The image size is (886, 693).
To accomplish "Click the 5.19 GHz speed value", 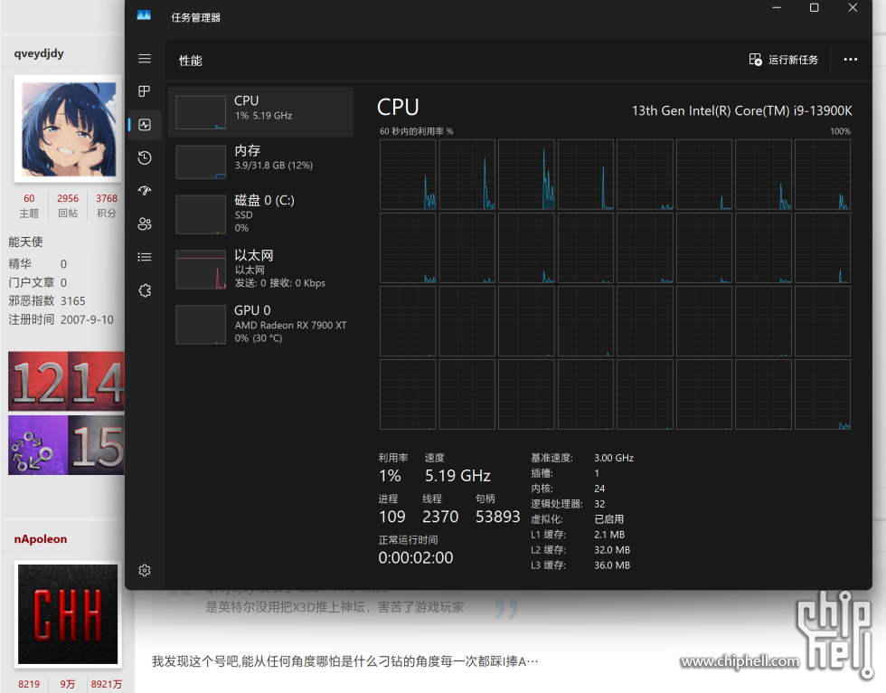I will coord(457,476).
